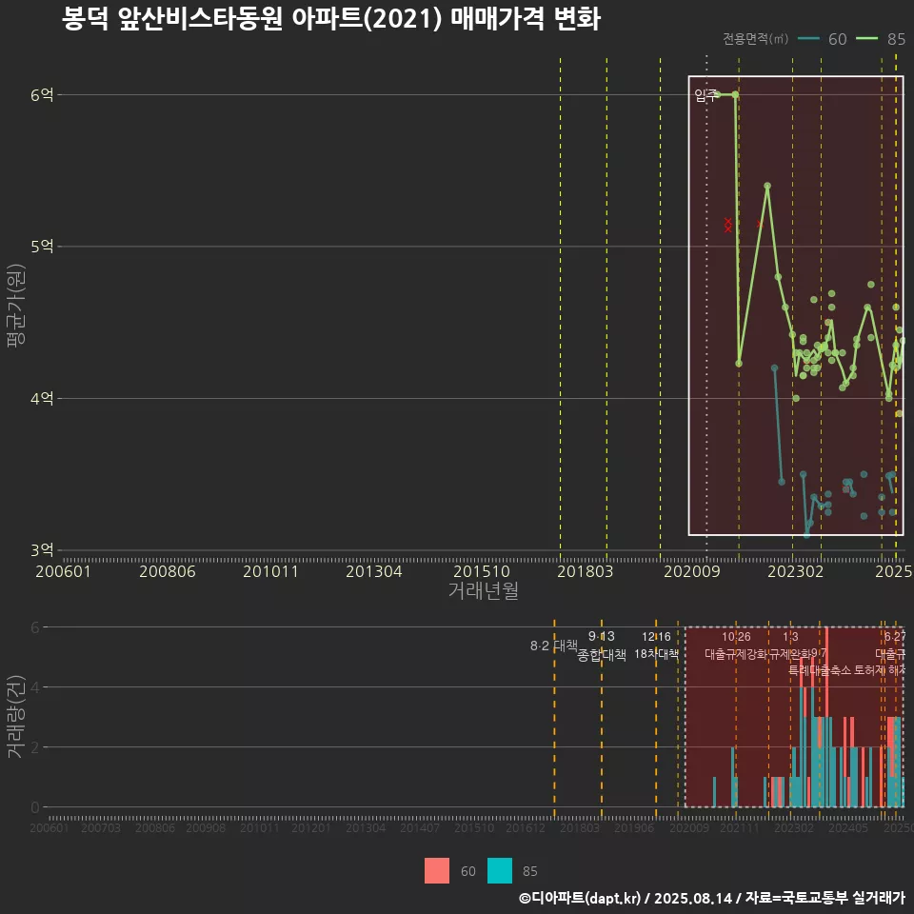The image size is (914, 914).
Task: Click the teal 85 swatch in bottom legend
Action: [x=500, y=871]
